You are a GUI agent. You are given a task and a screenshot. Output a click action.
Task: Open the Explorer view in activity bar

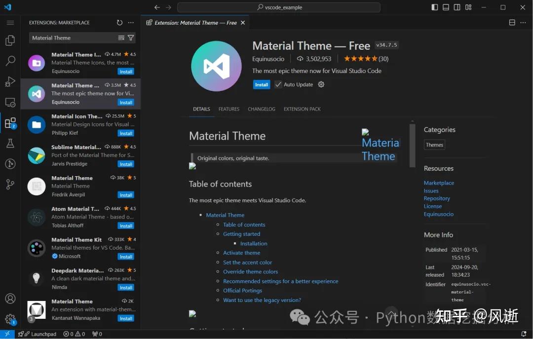coord(10,40)
